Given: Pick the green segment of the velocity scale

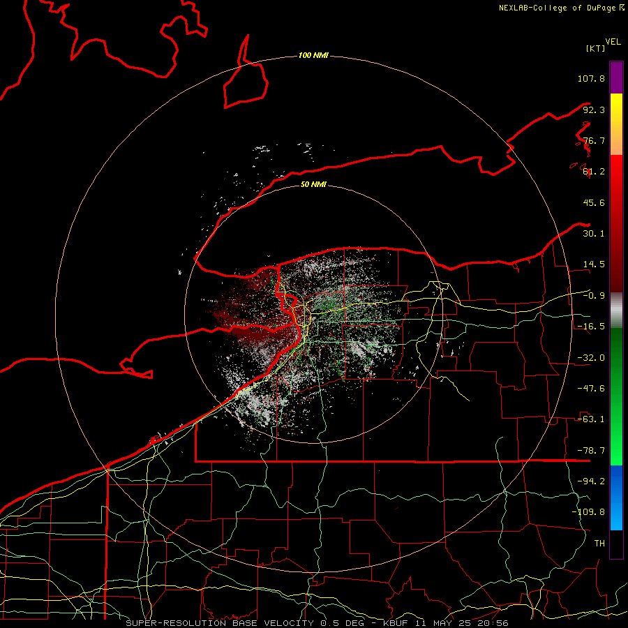Looking at the screenshot, I should coord(616,396).
